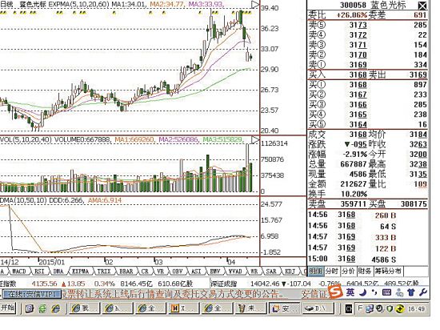This screenshot has height=330, width=440.
Task: Open the Sogou soft keyboard icon
Action: point(386,292)
